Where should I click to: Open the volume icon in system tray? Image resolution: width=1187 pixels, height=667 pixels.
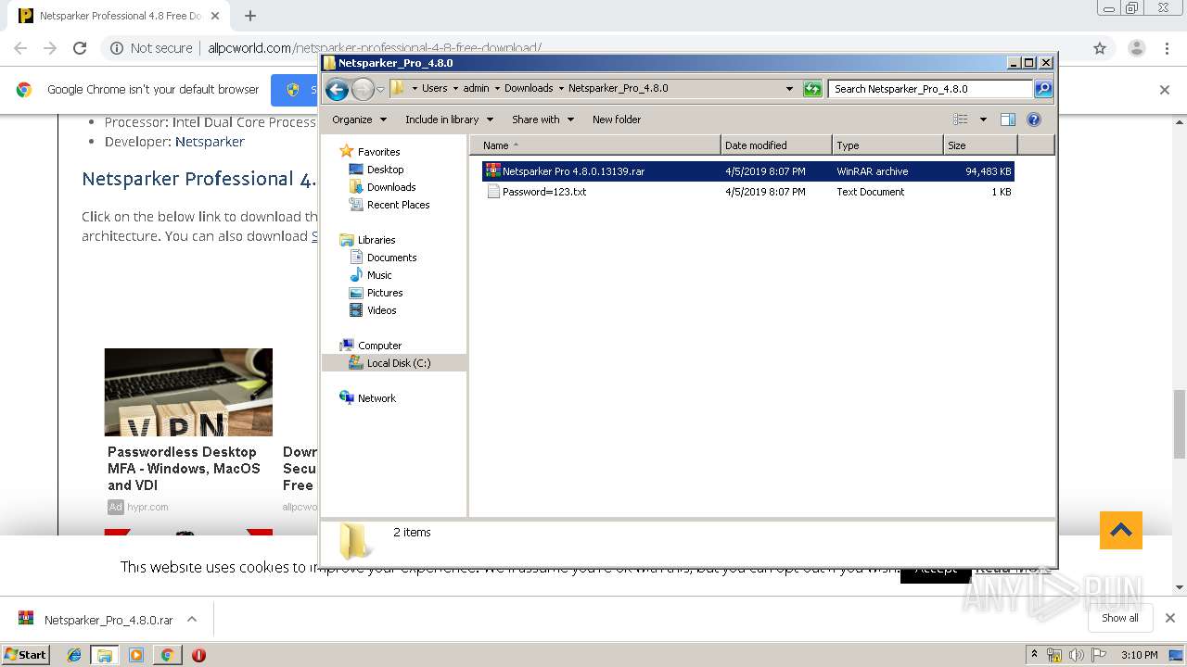1077,655
